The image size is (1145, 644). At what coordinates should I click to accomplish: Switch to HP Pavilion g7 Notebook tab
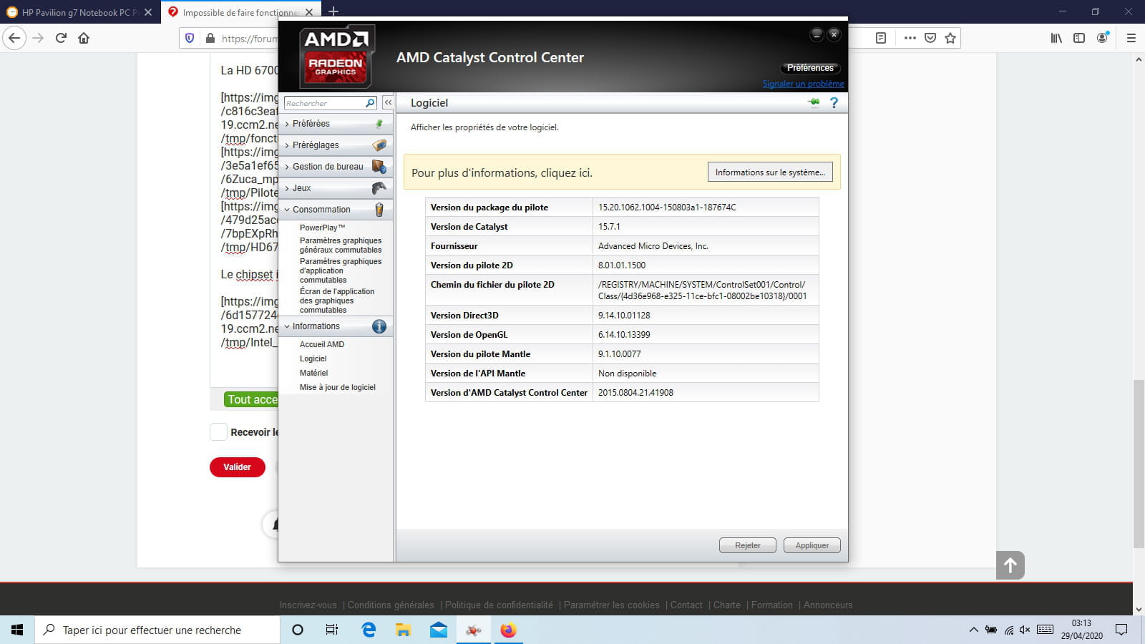pos(79,12)
